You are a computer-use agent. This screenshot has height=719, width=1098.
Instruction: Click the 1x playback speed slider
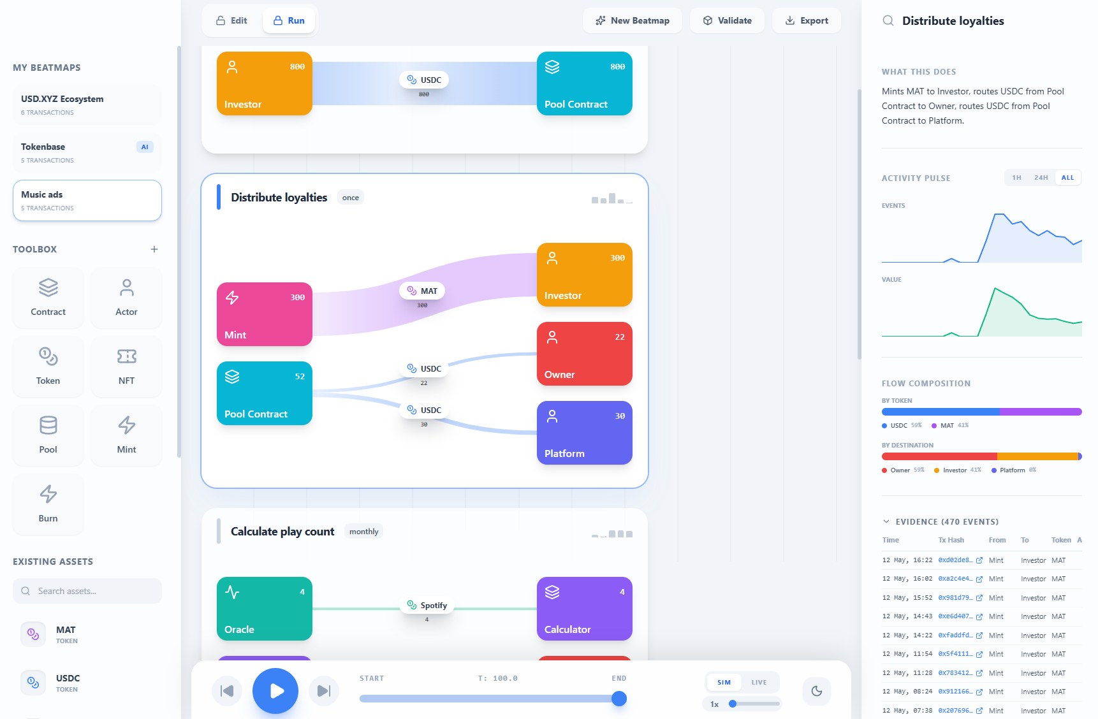point(754,704)
